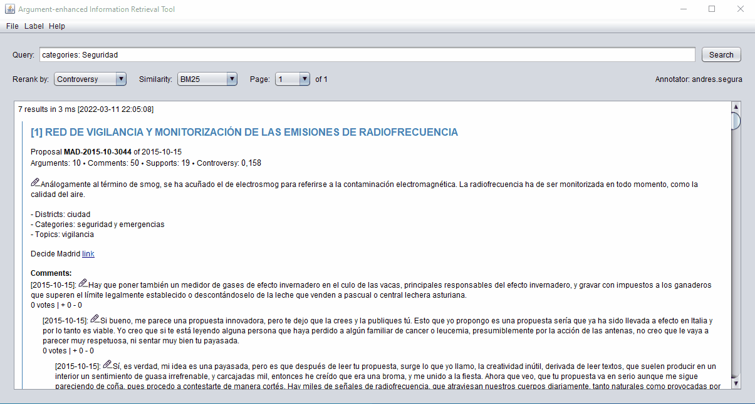
Task: Click pencil icon beside proposal description 'Análogamente'
Action: (35, 183)
